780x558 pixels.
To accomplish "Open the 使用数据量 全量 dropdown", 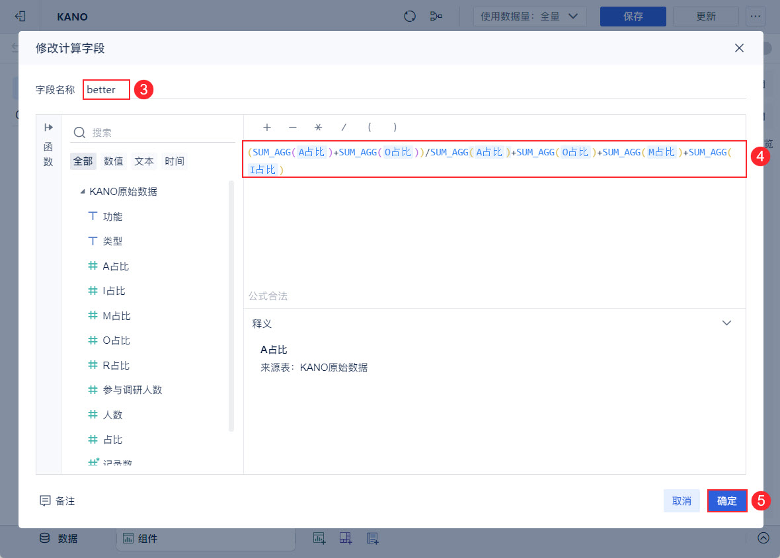I will coord(529,17).
